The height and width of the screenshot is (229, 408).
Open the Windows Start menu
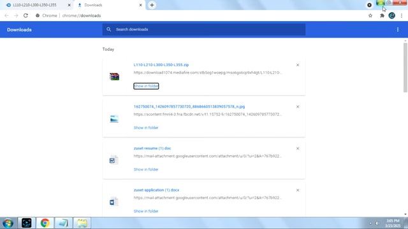[8, 223]
